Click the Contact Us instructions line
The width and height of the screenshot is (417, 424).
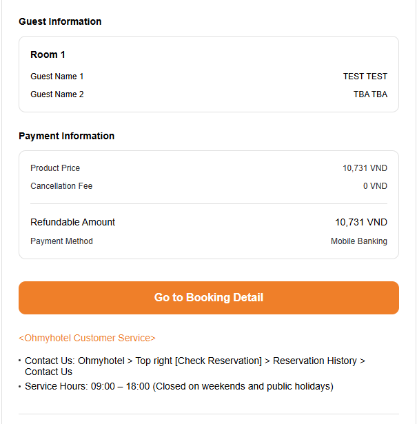[x=194, y=366]
